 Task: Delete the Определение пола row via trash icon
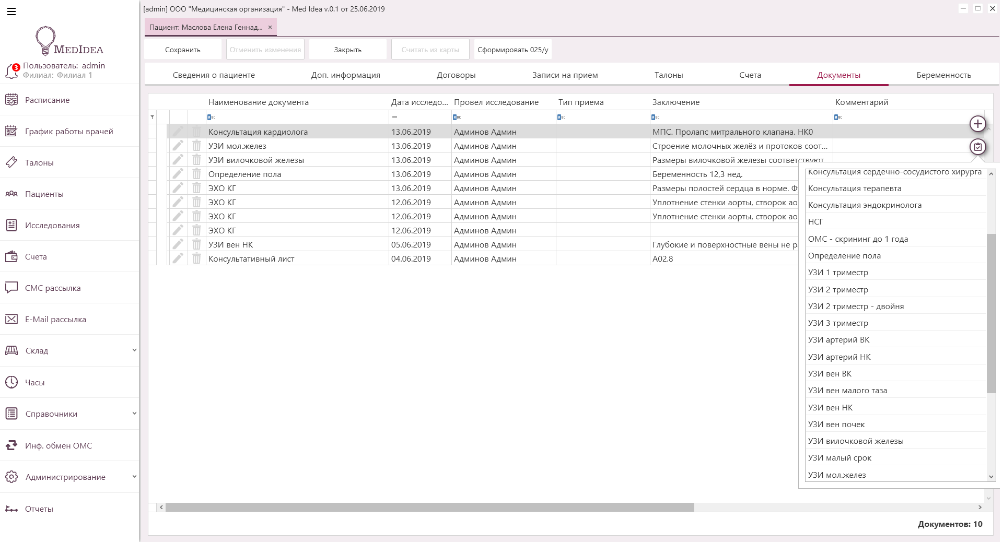[x=196, y=174]
